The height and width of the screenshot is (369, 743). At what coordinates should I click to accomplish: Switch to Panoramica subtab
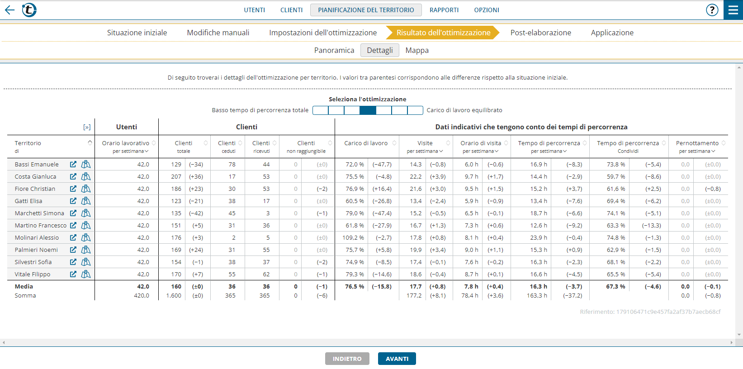[334, 50]
